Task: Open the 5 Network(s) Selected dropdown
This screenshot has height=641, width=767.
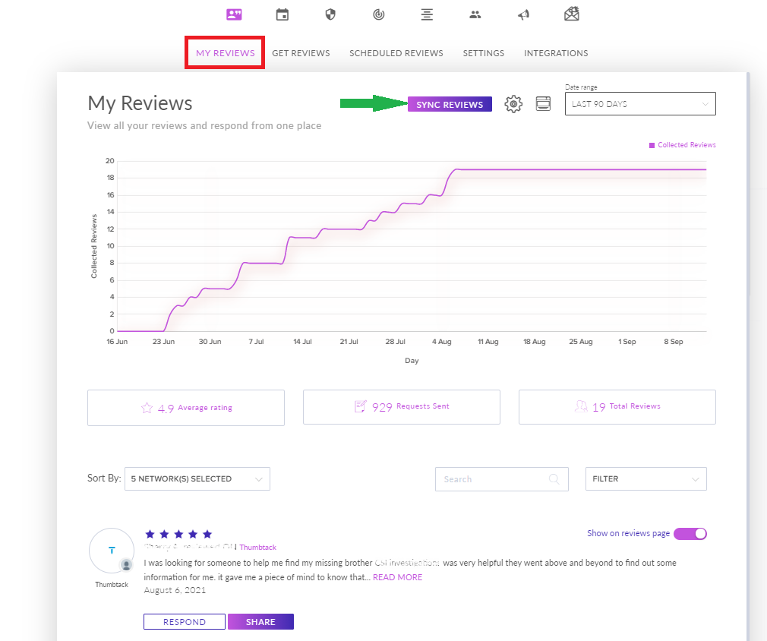Action: pyautogui.click(x=197, y=479)
